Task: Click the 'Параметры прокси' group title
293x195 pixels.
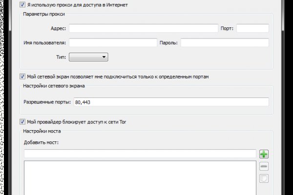Action: tap(43, 14)
